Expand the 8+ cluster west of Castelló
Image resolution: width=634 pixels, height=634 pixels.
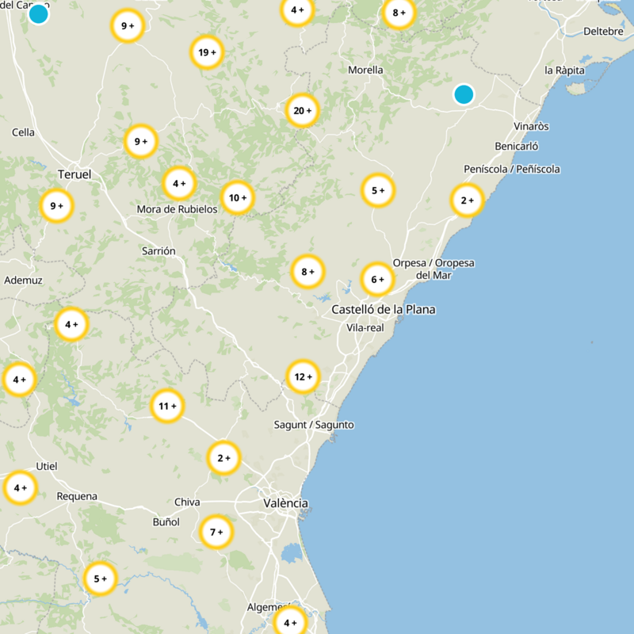(307, 272)
